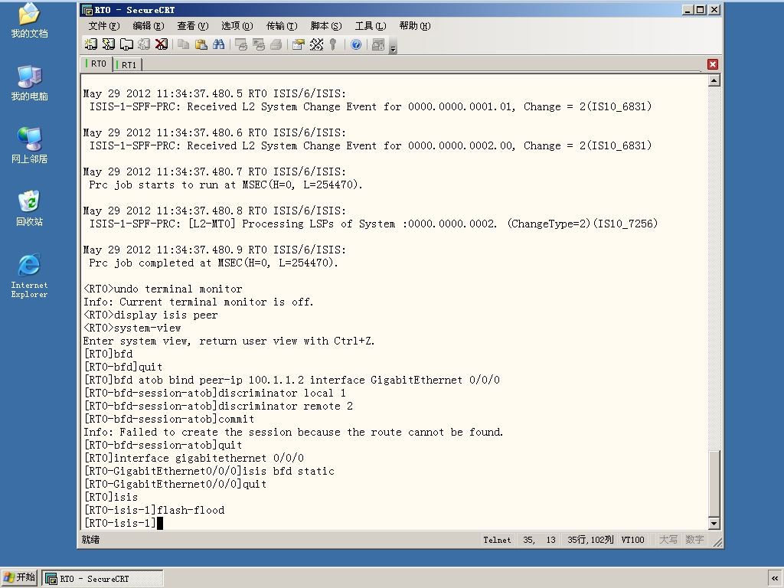Open the 脚本(S) menu
The height and width of the screenshot is (588, 784).
326,26
